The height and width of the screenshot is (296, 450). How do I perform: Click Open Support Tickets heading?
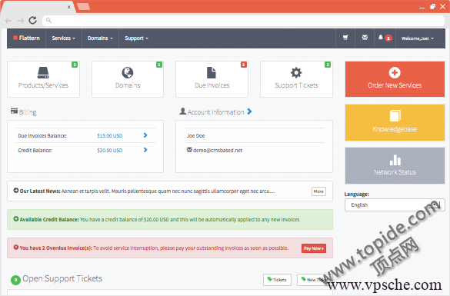click(62, 278)
